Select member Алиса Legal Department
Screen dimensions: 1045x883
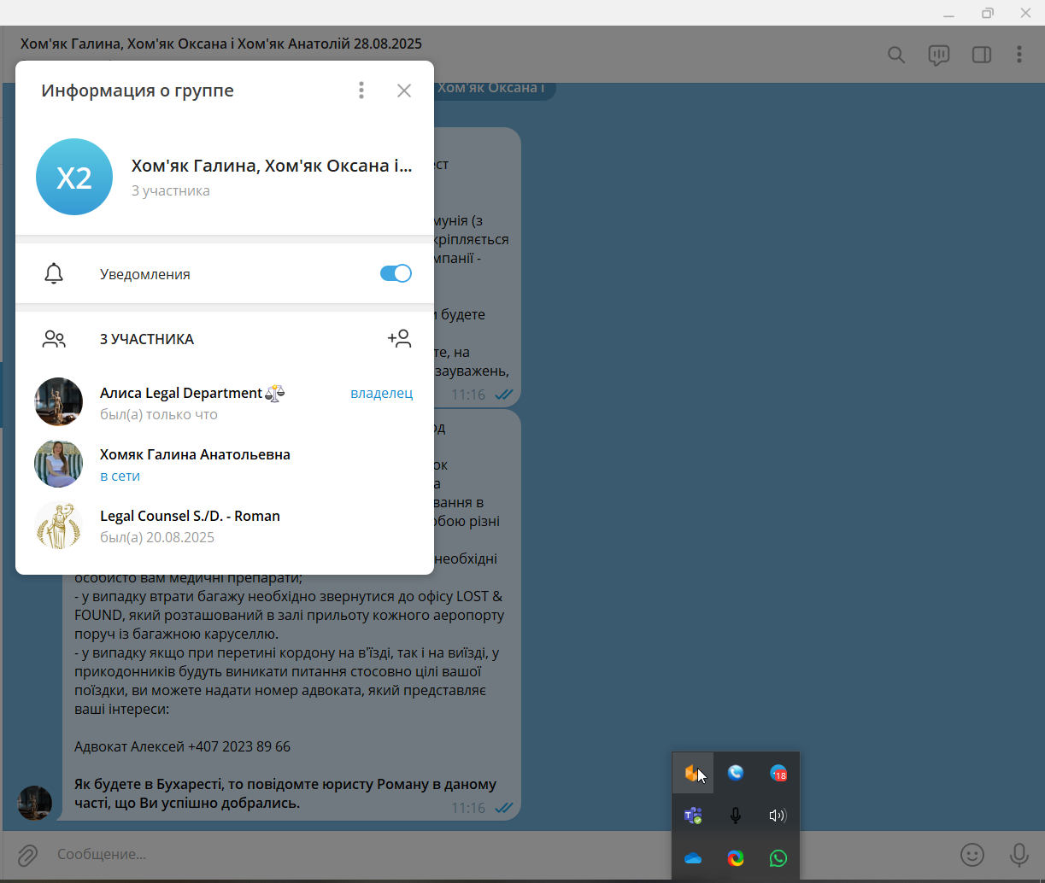tap(225, 402)
